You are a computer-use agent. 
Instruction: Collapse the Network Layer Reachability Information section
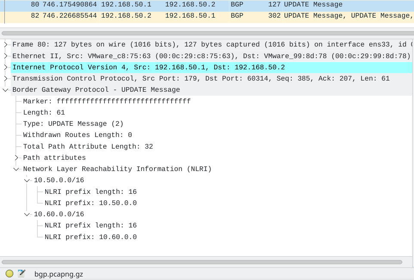click(x=16, y=168)
